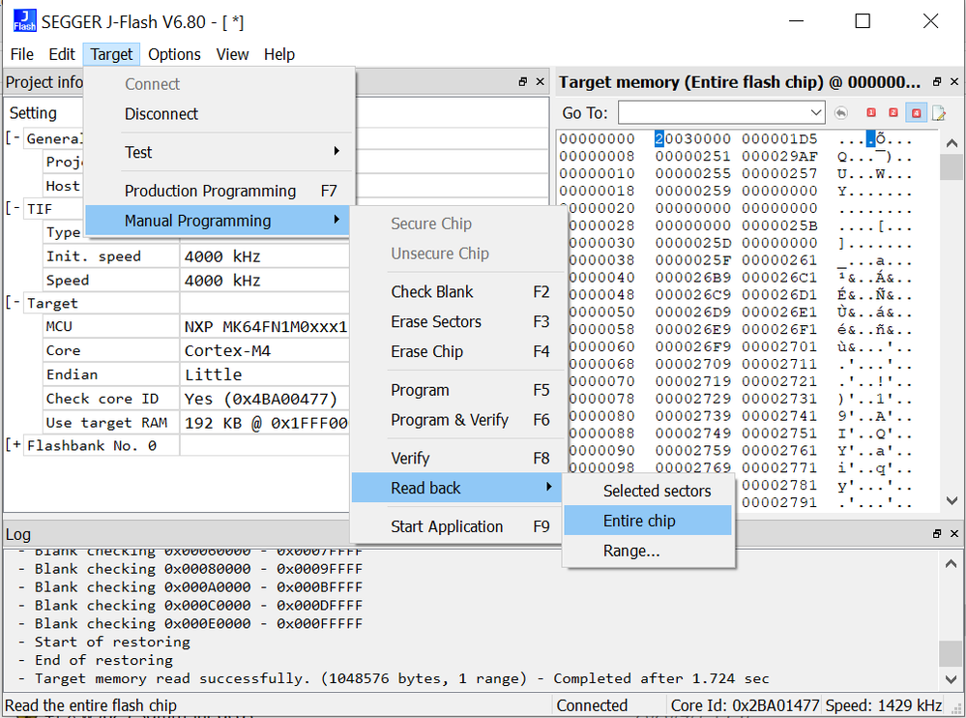
Task: Collapse the TIF settings group
Action: pyautogui.click(x=13, y=208)
